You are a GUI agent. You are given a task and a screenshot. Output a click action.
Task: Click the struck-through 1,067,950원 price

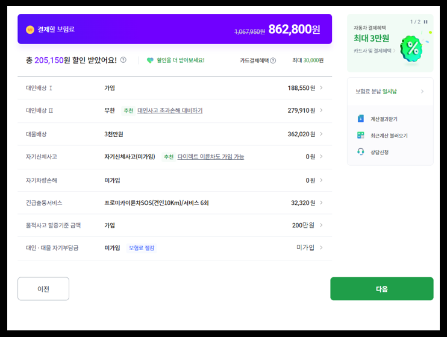pyautogui.click(x=249, y=32)
